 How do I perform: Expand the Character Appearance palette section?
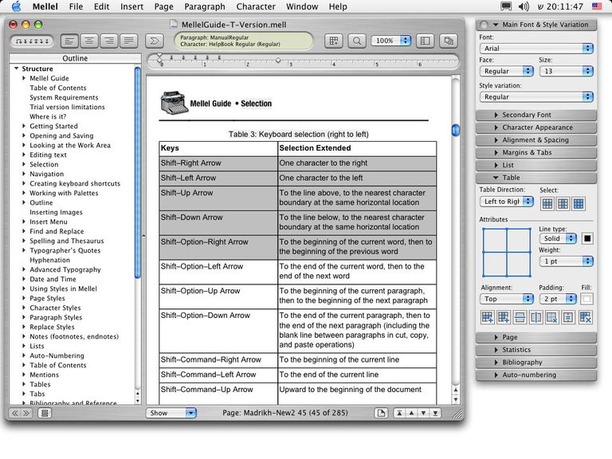point(536,127)
